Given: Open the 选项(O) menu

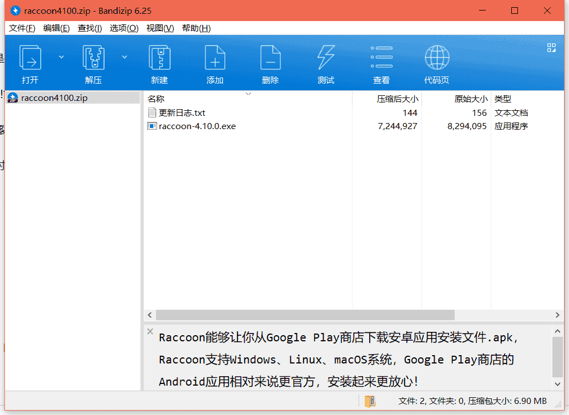Looking at the screenshot, I should pyautogui.click(x=124, y=28).
